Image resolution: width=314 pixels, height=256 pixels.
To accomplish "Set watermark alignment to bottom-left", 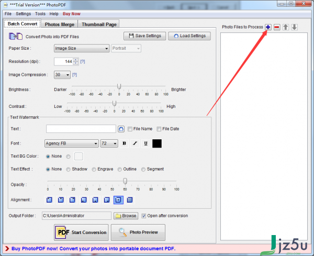I will click(x=84, y=200).
